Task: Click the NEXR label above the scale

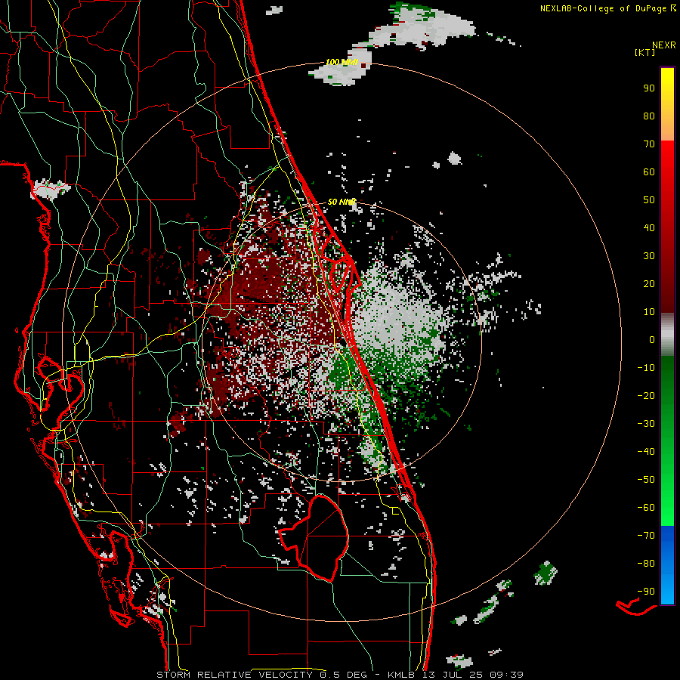Action: 663,45
